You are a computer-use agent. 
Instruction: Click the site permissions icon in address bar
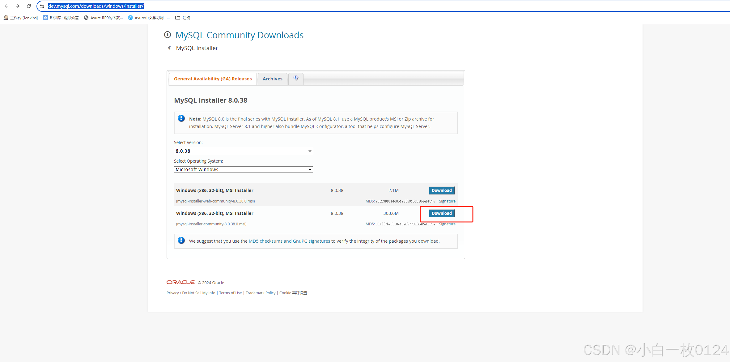click(42, 6)
